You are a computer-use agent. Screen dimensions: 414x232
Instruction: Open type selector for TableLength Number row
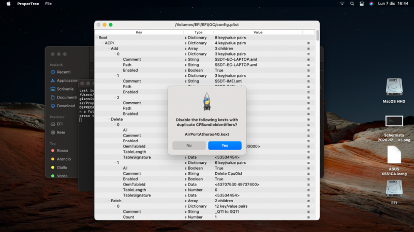click(x=186, y=190)
